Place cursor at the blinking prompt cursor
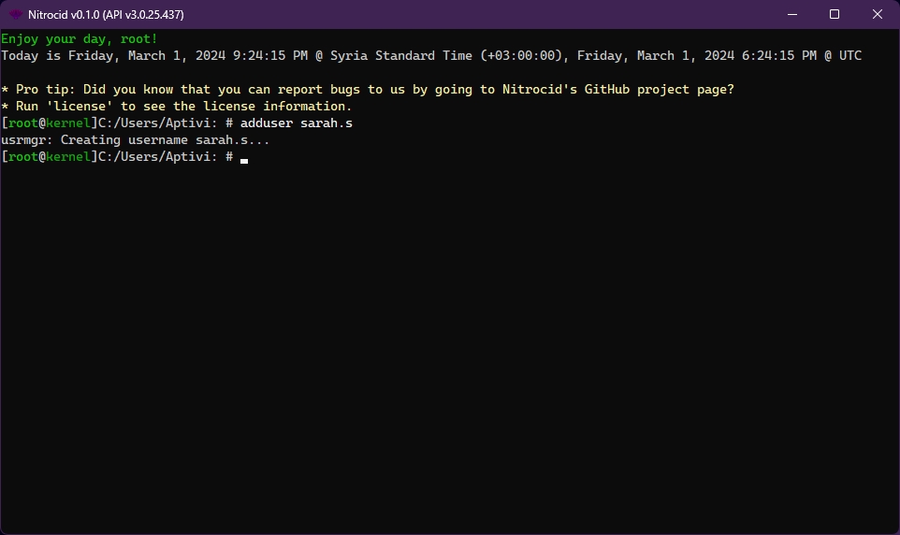The height and width of the screenshot is (535, 900). tap(244, 158)
